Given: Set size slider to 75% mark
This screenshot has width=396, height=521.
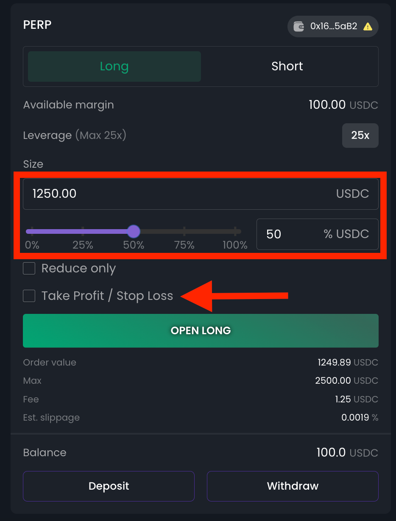Looking at the screenshot, I should (184, 231).
